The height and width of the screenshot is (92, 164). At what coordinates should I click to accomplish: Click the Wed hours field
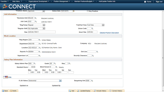(x=45, y=72)
